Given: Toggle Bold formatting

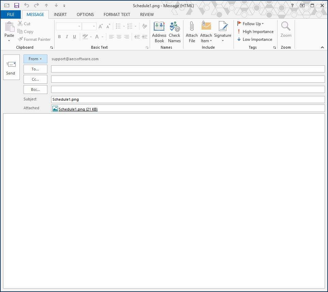Looking at the screenshot, I should click(59, 37).
